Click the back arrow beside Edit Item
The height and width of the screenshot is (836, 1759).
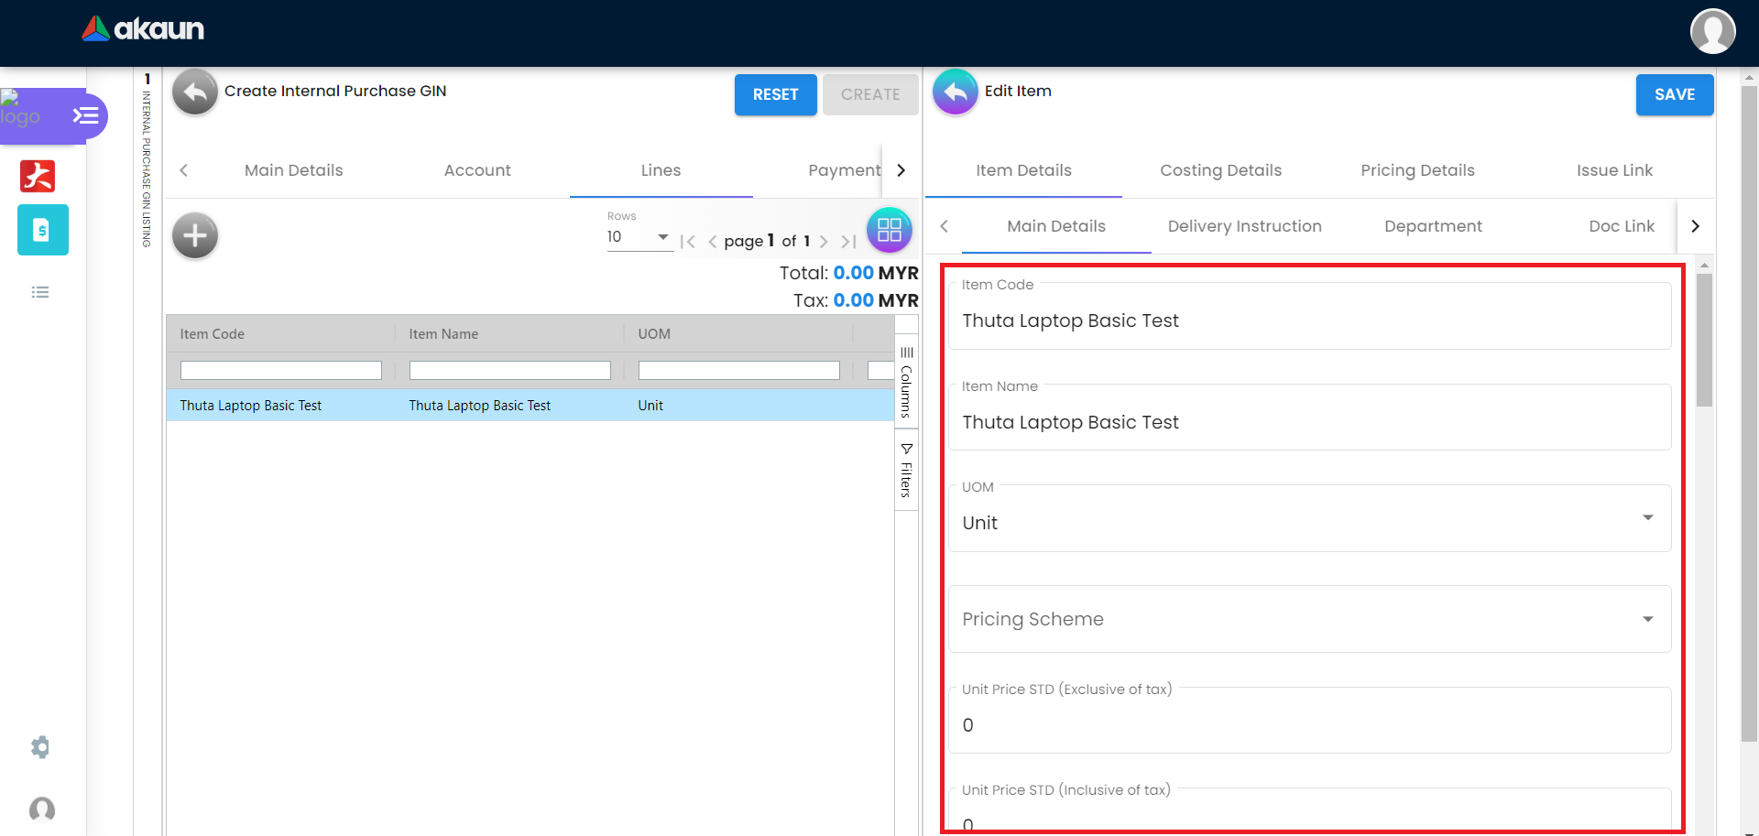pos(955,92)
